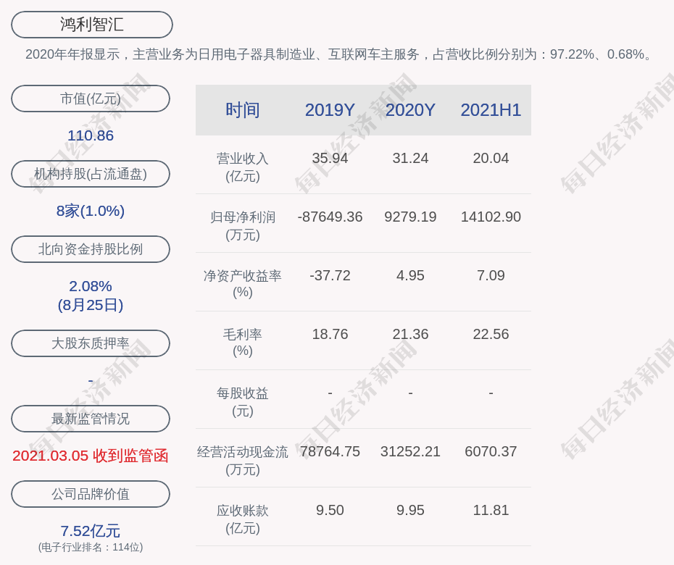The width and height of the screenshot is (674, 565).
Task: Select the 最新监管情况 label button
Action: coord(91,419)
